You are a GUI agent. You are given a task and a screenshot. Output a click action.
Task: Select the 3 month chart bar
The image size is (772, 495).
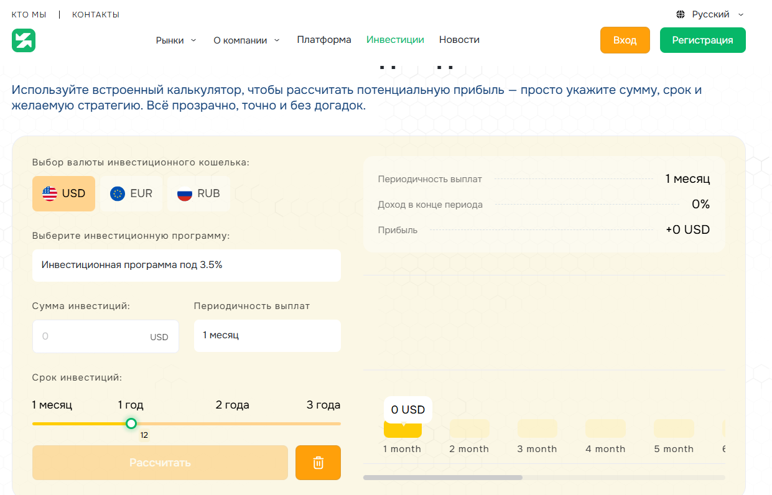pyautogui.click(x=537, y=429)
